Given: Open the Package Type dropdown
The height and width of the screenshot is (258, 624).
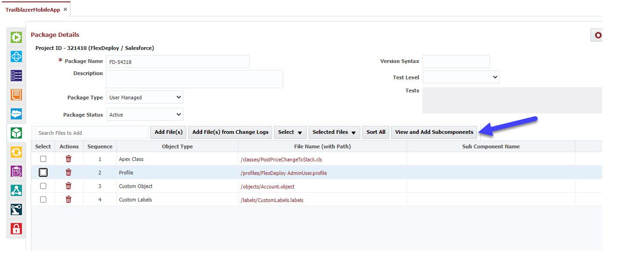Looking at the screenshot, I should [x=144, y=98].
